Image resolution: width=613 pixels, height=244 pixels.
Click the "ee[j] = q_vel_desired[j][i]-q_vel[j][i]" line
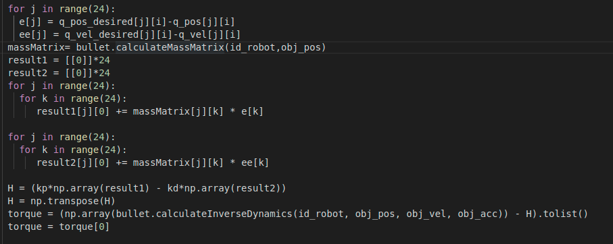[x=130, y=34]
